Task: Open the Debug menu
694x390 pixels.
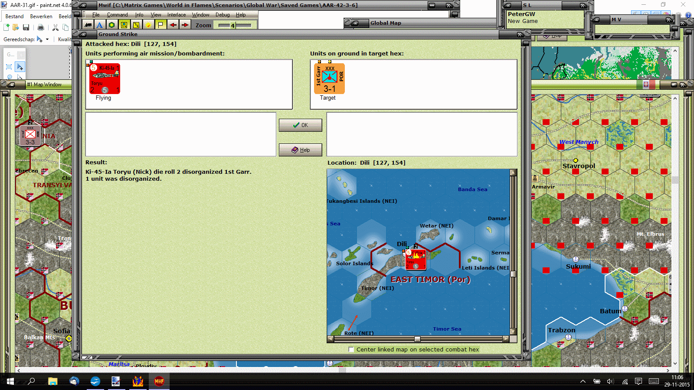Action: 223,15
